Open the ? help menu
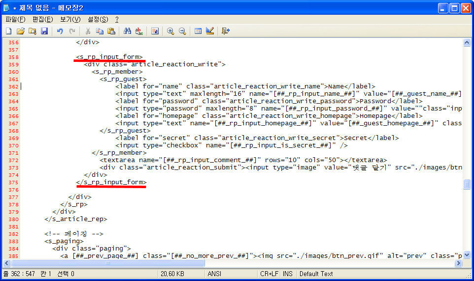Screen dimensions: 474x281 click(117, 19)
